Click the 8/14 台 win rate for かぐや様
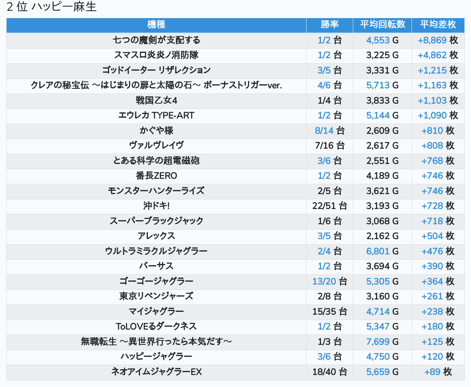The image size is (471, 387). point(329,131)
